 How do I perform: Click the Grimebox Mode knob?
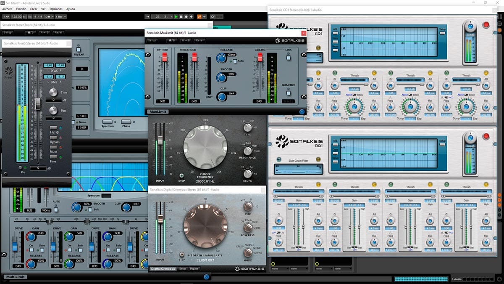tap(248, 252)
